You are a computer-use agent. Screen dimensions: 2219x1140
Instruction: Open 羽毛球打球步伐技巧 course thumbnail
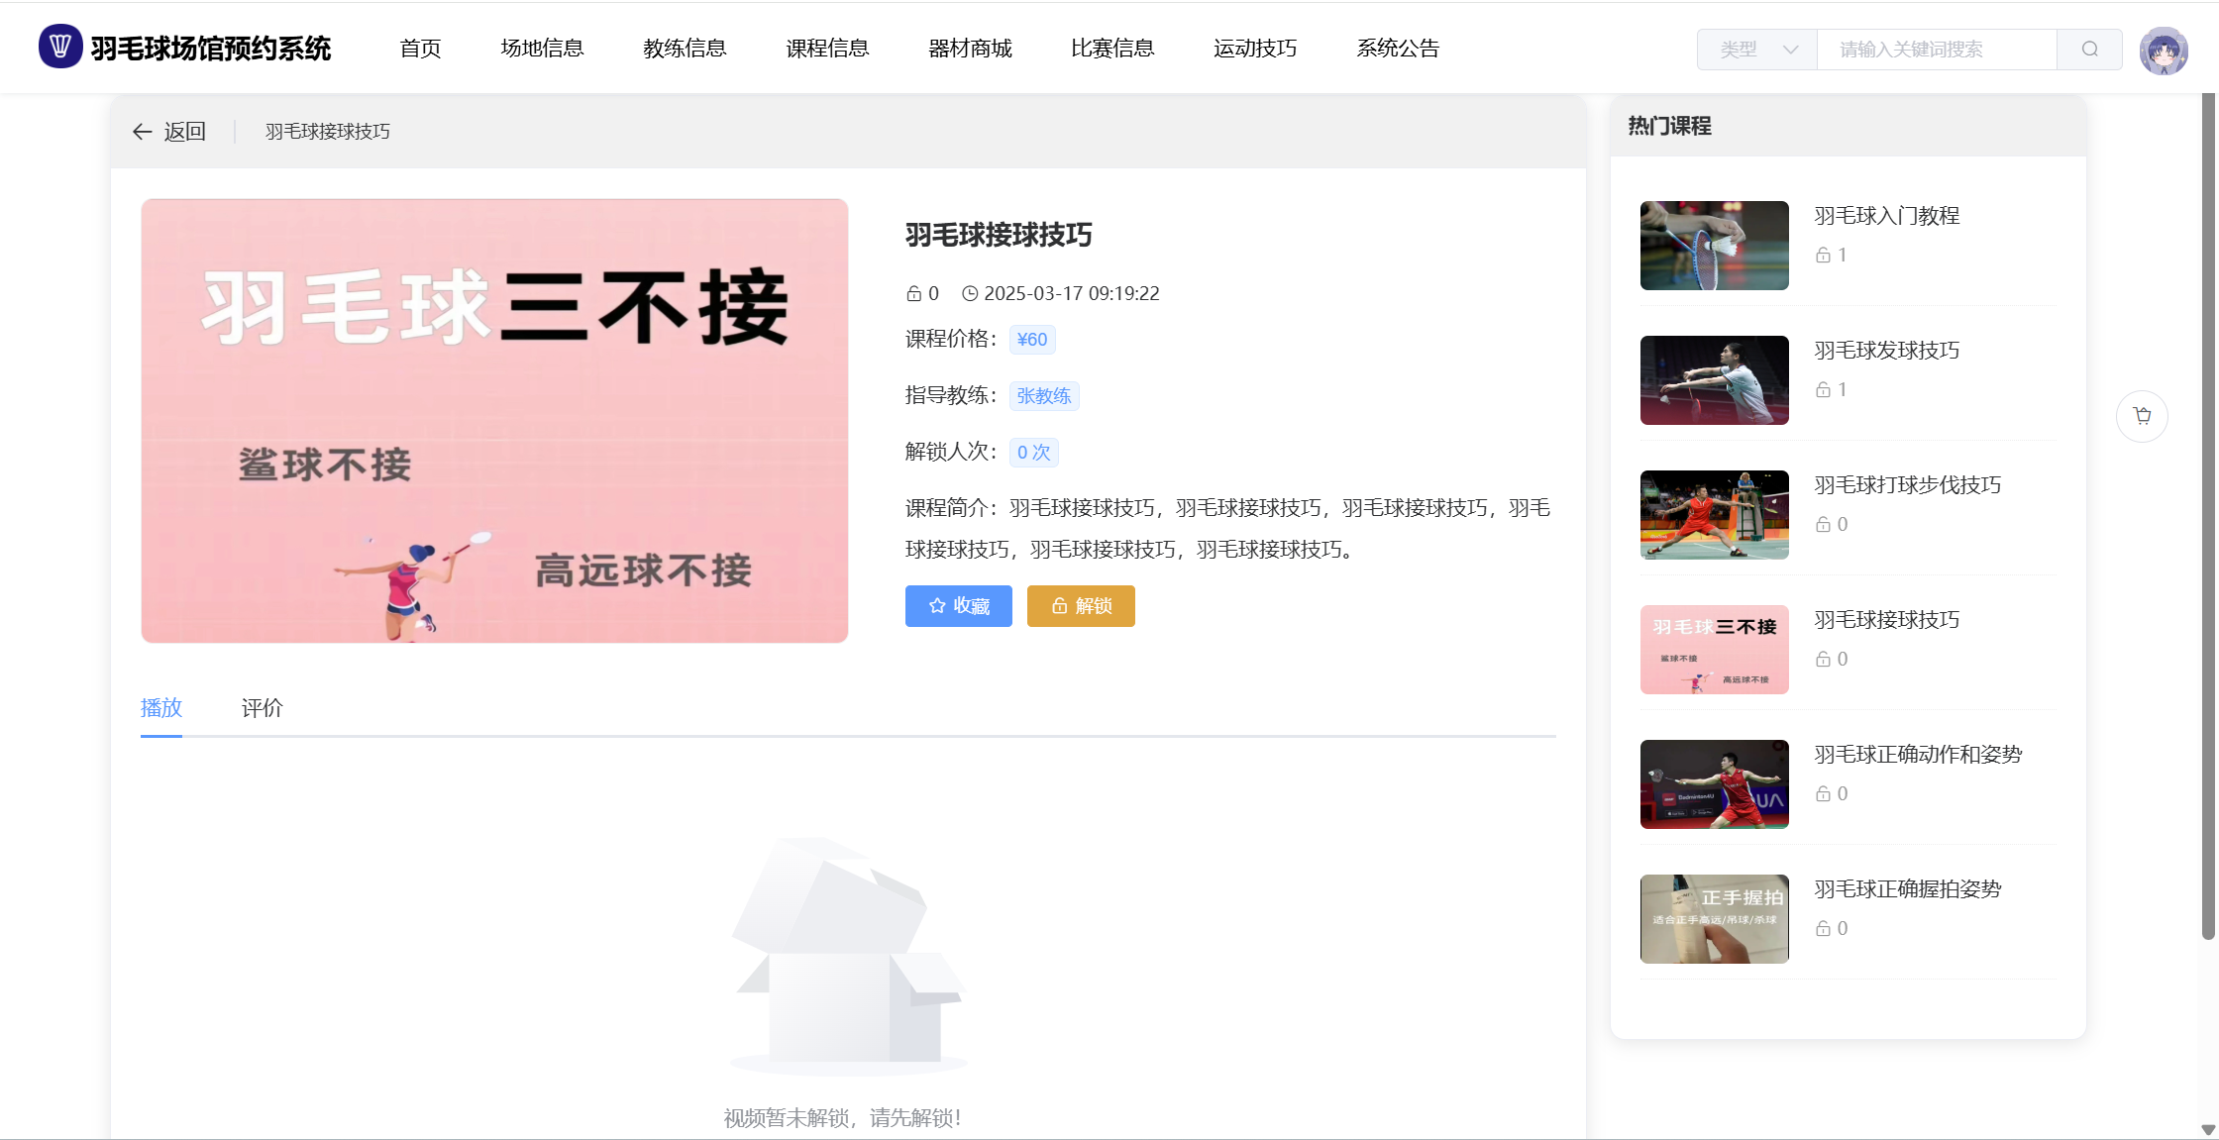(x=1714, y=515)
